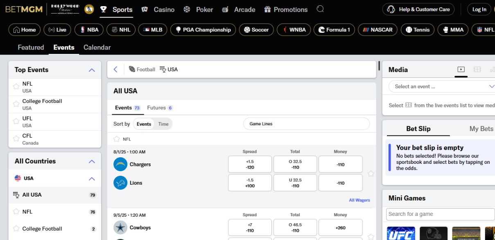The image size is (495, 240).
Task: Click the back arrow beside Football breadcrumb
Action: [115, 70]
